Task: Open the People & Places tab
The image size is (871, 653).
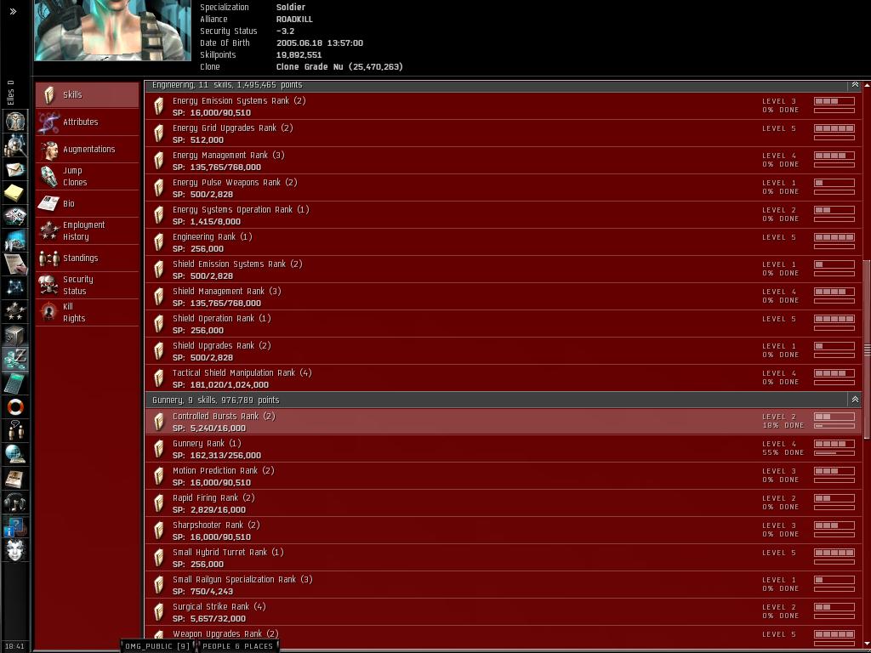Action: [x=237, y=646]
